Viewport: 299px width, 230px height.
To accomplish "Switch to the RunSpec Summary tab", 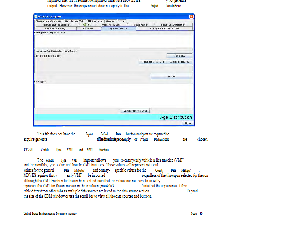I will pos(55,28).
